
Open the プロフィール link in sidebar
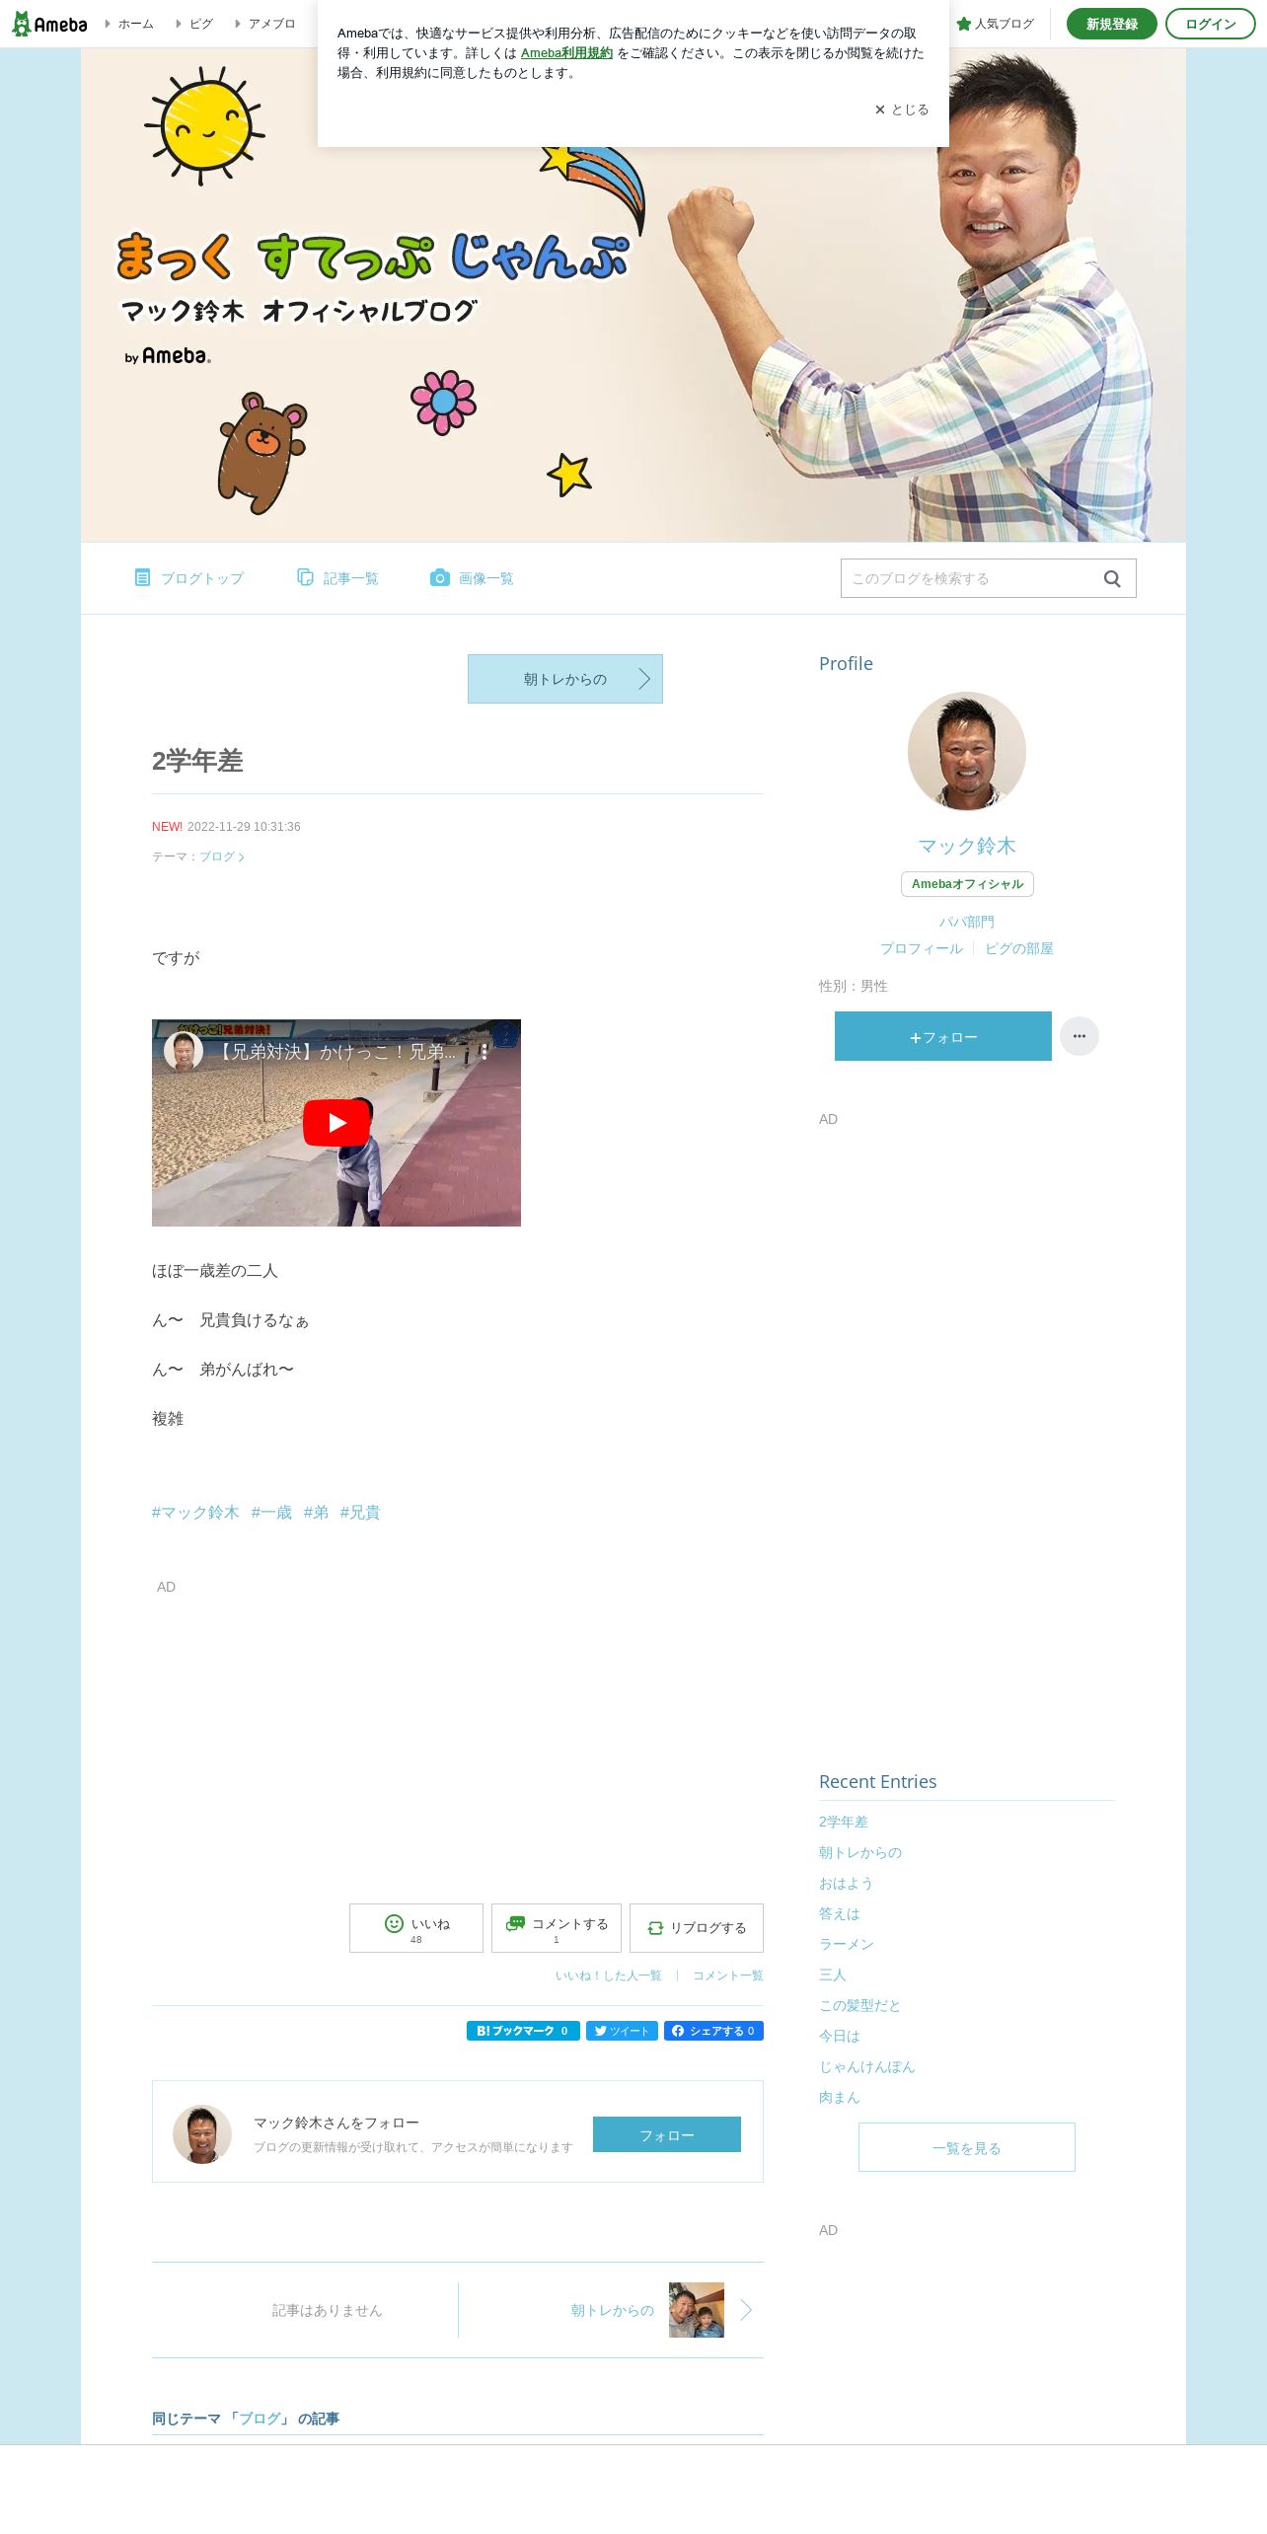(922, 948)
